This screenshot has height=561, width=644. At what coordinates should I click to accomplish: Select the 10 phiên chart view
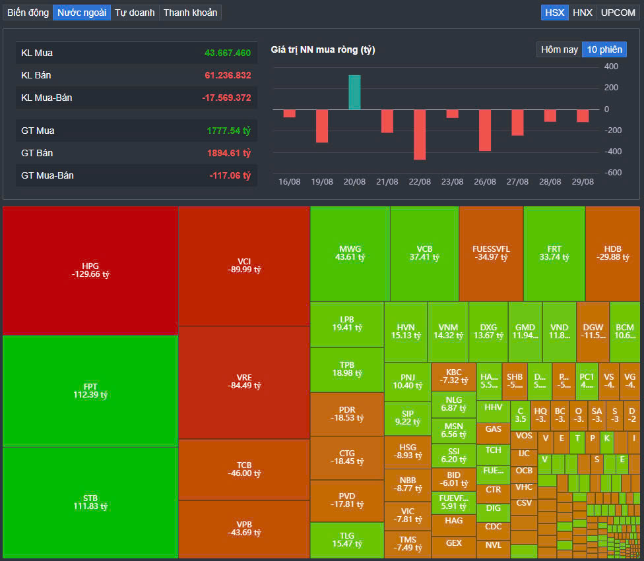tap(604, 49)
